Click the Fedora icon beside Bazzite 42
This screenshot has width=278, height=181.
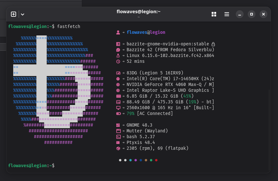tap(118, 50)
